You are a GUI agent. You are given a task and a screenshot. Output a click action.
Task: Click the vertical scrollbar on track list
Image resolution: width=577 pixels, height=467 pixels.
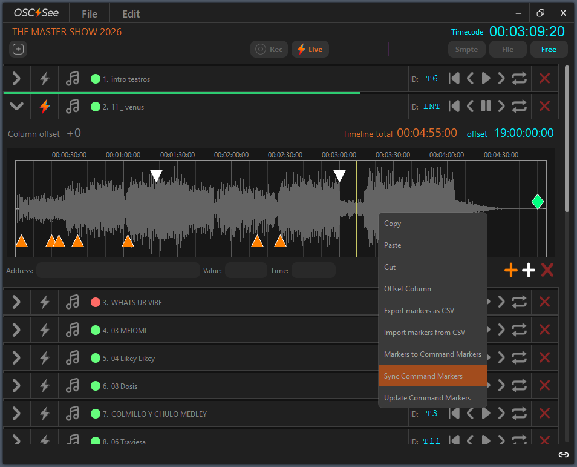coord(567,139)
